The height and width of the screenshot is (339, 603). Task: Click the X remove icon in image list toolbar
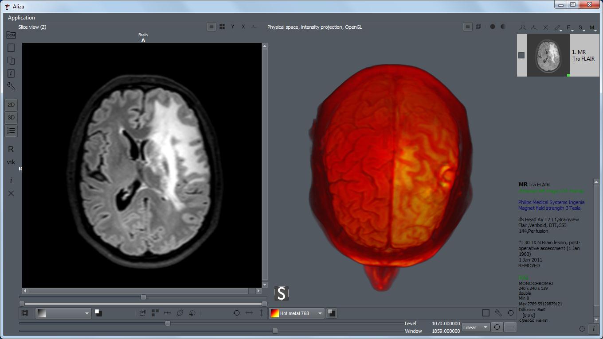546,27
